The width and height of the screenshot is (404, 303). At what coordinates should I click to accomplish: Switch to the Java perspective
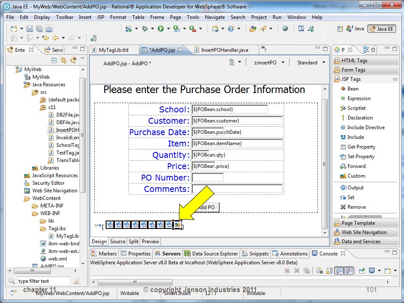(355, 29)
